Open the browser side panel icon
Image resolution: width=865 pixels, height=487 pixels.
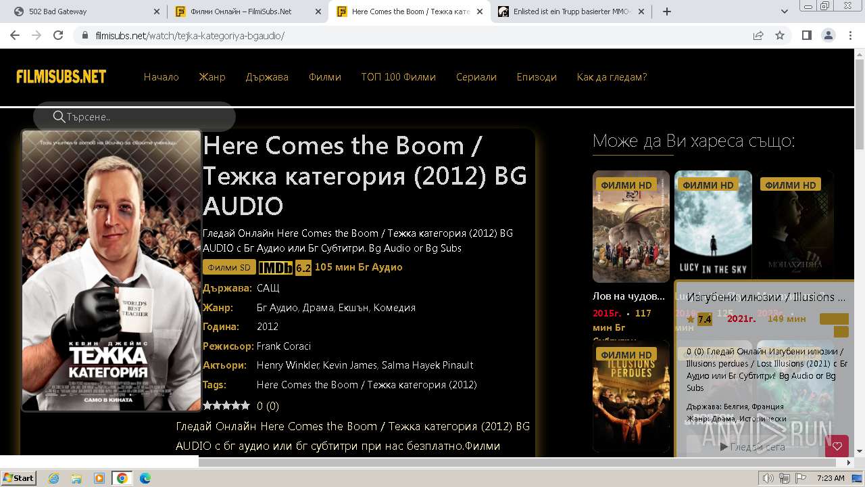coord(806,35)
